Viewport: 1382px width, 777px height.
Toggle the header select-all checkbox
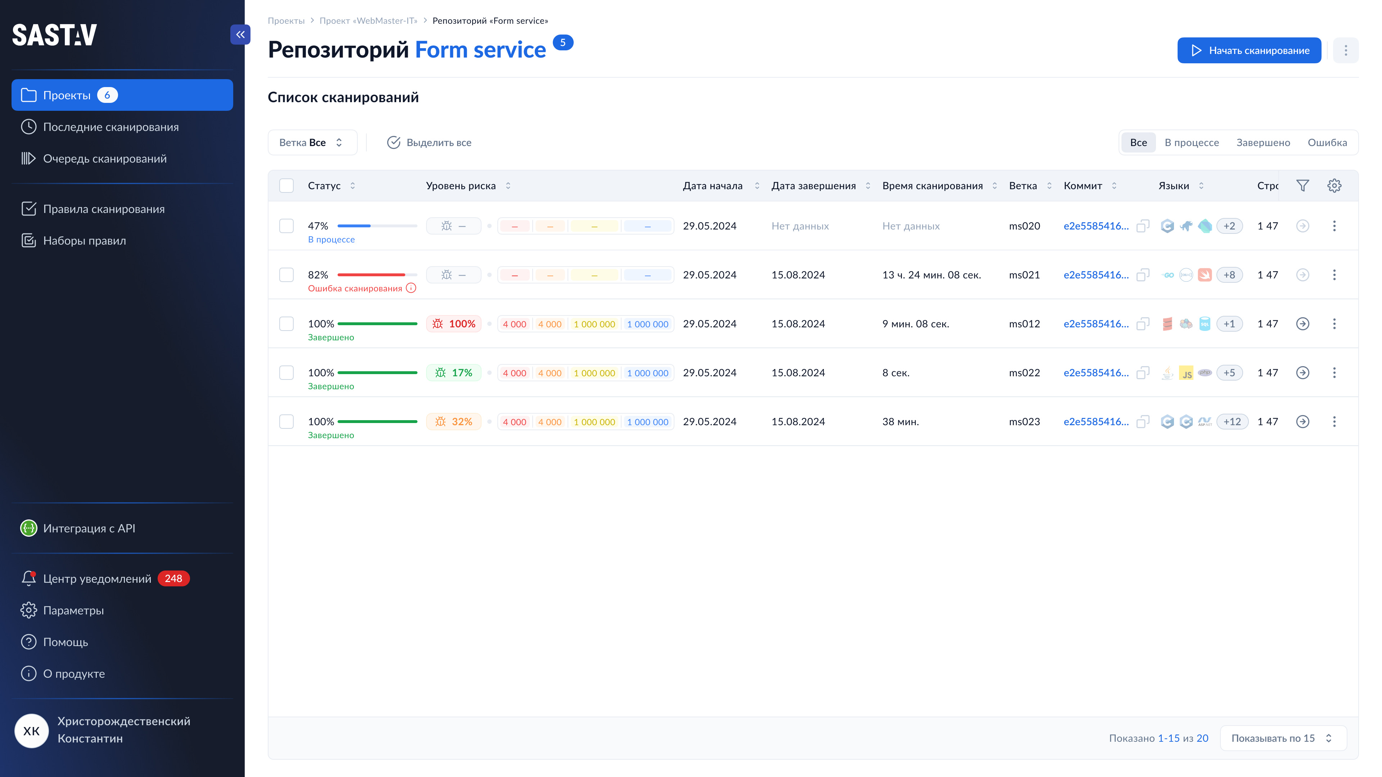pyautogui.click(x=286, y=186)
